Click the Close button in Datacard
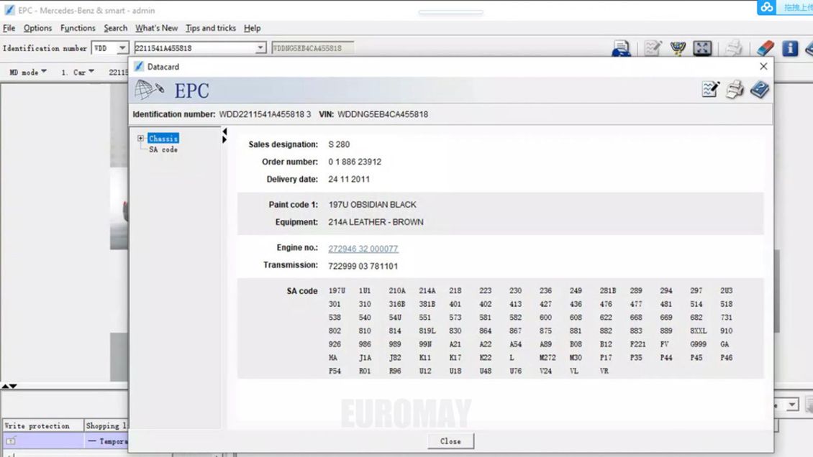This screenshot has width=813, height=457. 450,441
